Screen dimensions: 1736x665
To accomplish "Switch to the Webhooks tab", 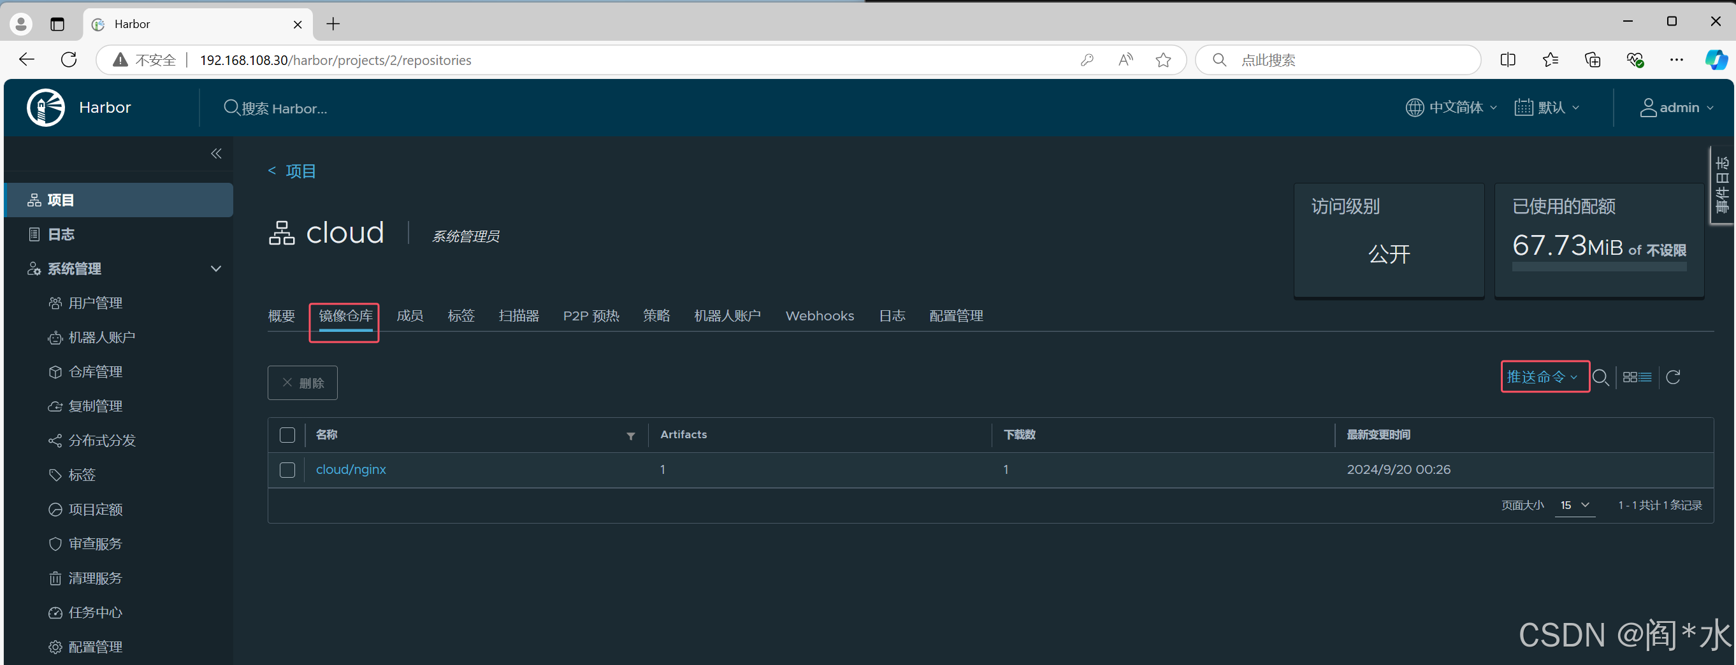I will click(820, 316).
